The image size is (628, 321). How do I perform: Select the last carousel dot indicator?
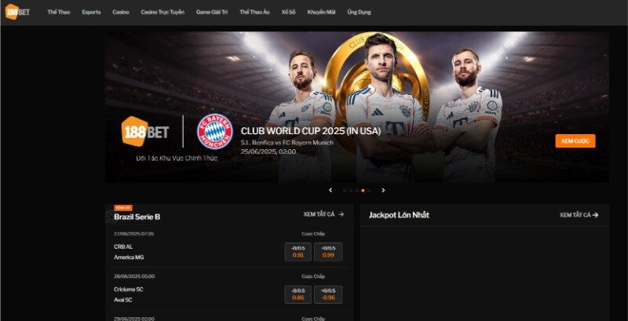tap(369, 191)
